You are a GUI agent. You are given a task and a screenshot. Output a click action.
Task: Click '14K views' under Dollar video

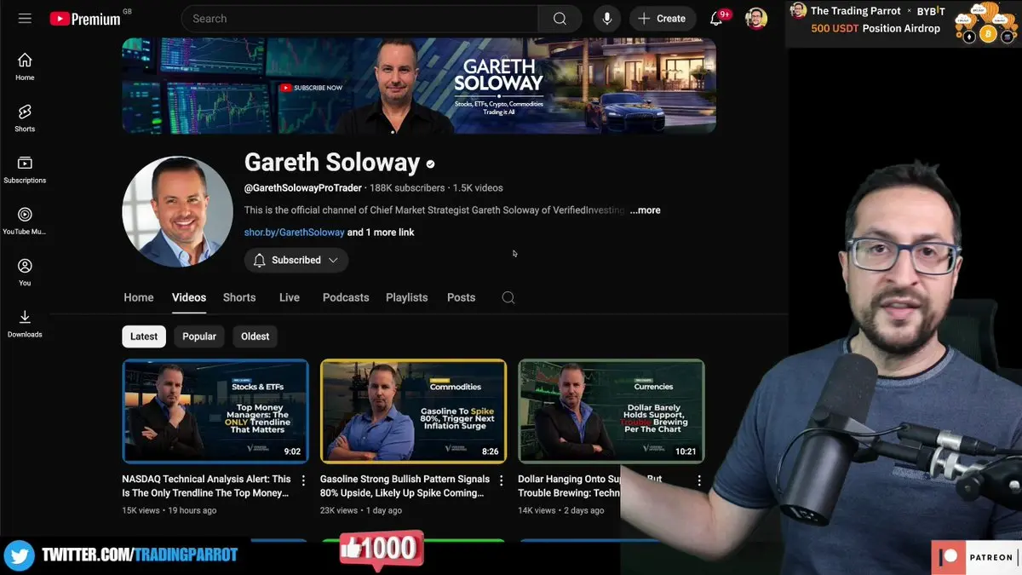pos(537,510)
